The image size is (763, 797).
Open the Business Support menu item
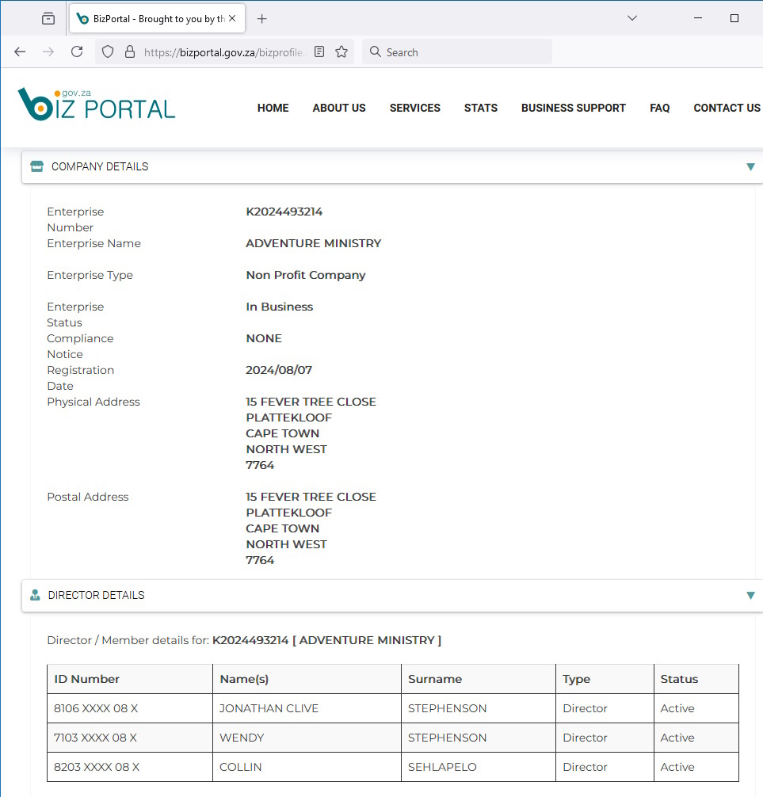[x=573, y=109]
